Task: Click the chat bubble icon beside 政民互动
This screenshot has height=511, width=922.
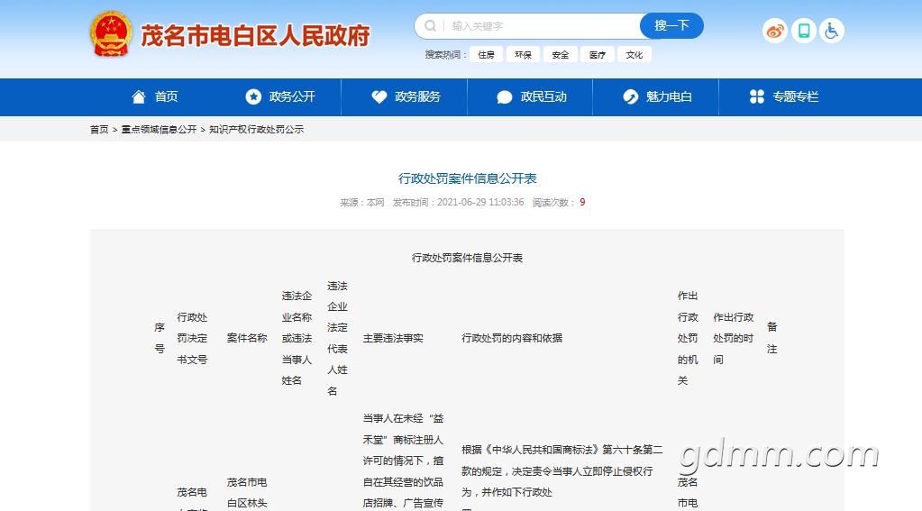Action: 505,97
